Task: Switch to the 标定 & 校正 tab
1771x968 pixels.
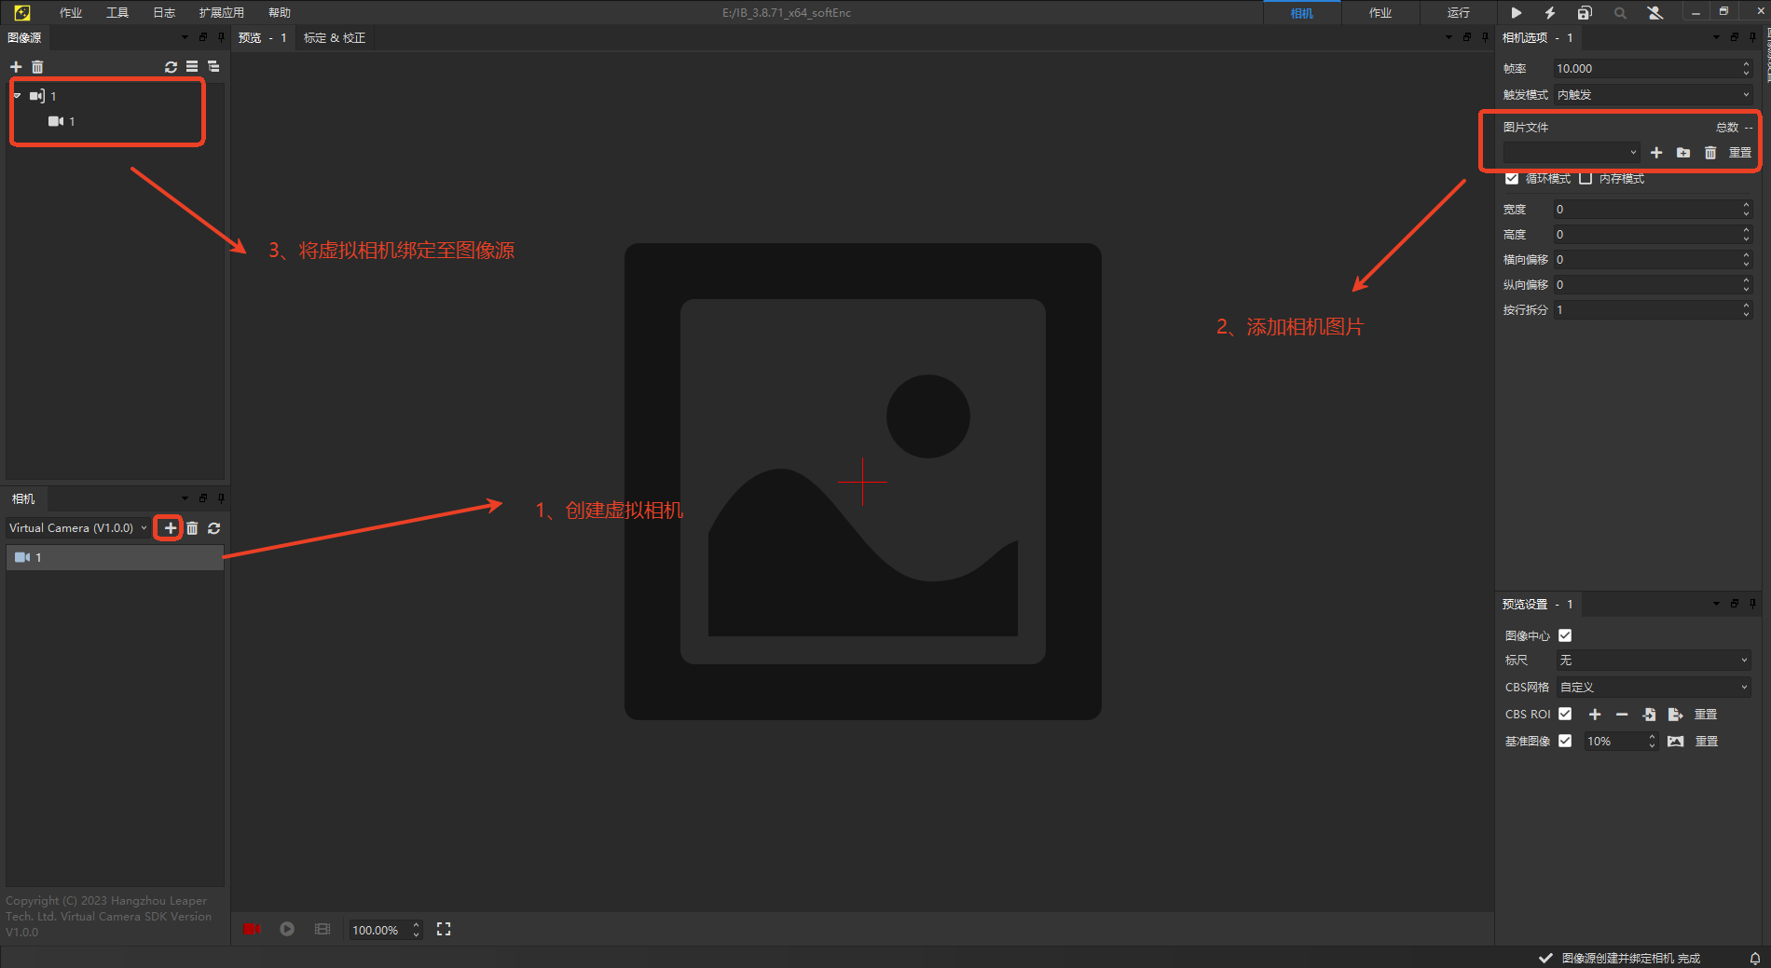Action: (x=335, y=38)
